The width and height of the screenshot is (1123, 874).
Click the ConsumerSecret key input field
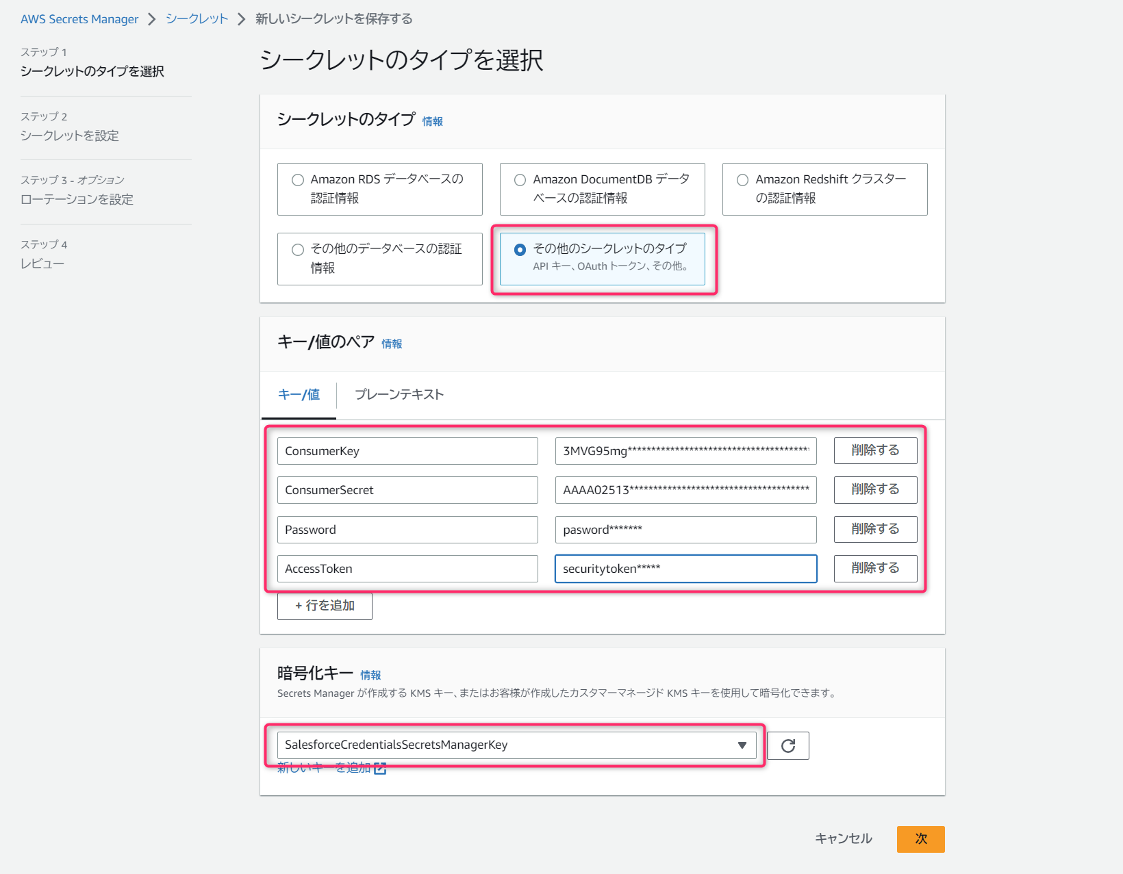point(407,490)
